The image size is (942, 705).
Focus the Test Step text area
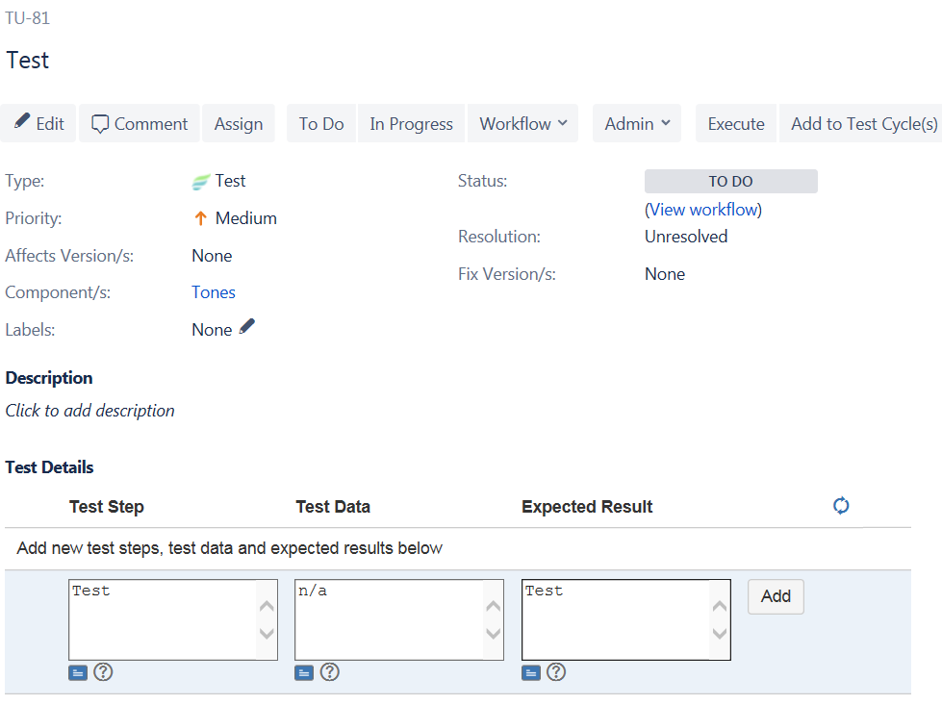(x=173, y=619)
